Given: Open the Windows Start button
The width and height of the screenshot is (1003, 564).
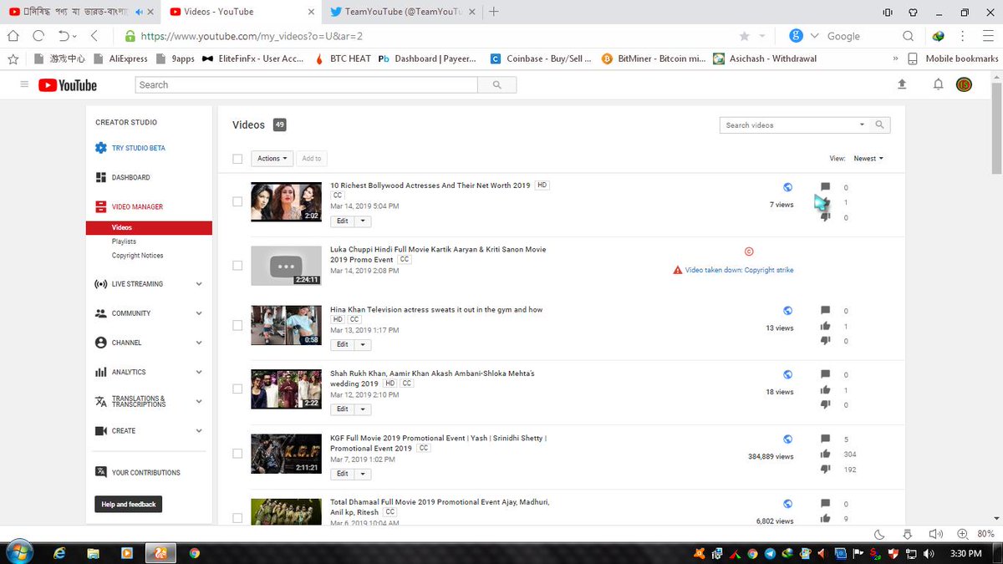Looking at the screenshot, I should (19, 552).
